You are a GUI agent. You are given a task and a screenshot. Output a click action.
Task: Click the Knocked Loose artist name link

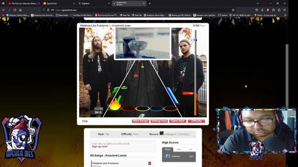tap(121, 26)
